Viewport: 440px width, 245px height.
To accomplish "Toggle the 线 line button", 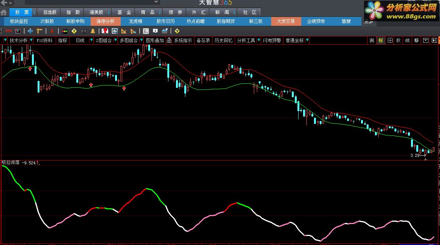I will coord(407,41).
